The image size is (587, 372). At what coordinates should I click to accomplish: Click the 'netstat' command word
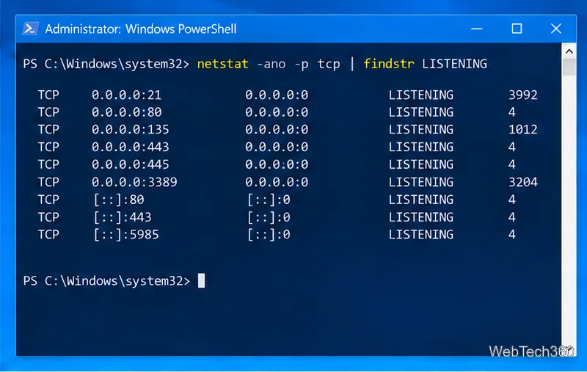tap(223, 64)
